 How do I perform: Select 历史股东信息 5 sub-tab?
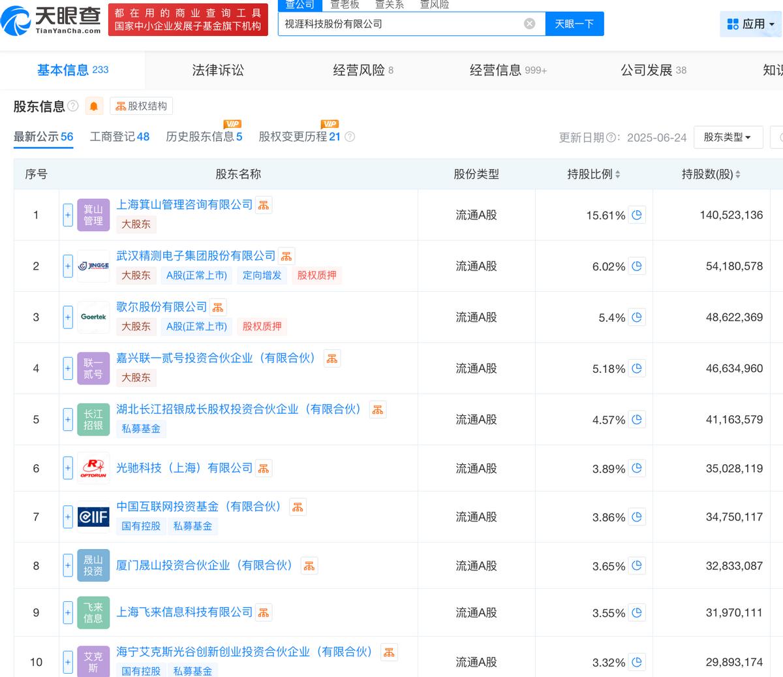coord(204,137)
